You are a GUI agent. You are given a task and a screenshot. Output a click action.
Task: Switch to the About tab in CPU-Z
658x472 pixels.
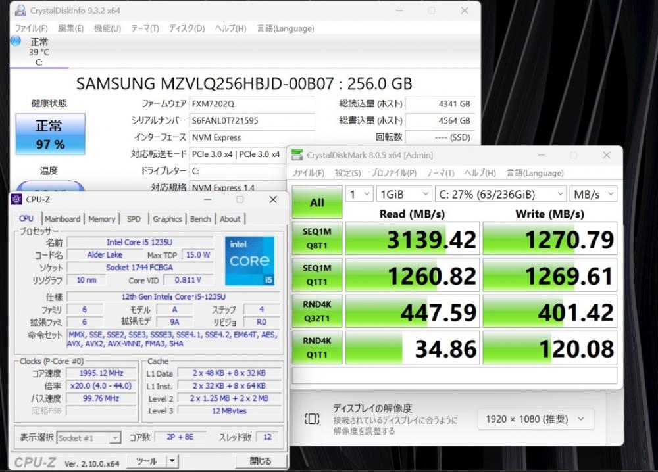[x=230, y=219]
